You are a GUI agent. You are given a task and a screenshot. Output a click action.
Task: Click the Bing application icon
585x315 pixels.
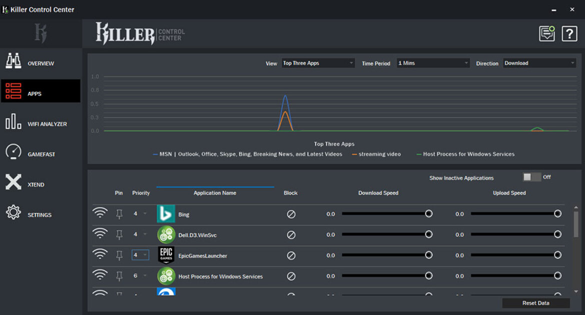(166, 214)
